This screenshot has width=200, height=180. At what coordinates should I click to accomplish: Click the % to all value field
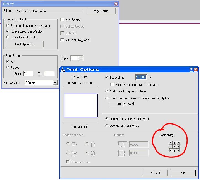tap(117, 104)
